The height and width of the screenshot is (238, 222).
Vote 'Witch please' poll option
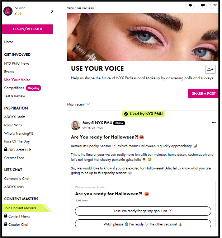tap(143, 223)
